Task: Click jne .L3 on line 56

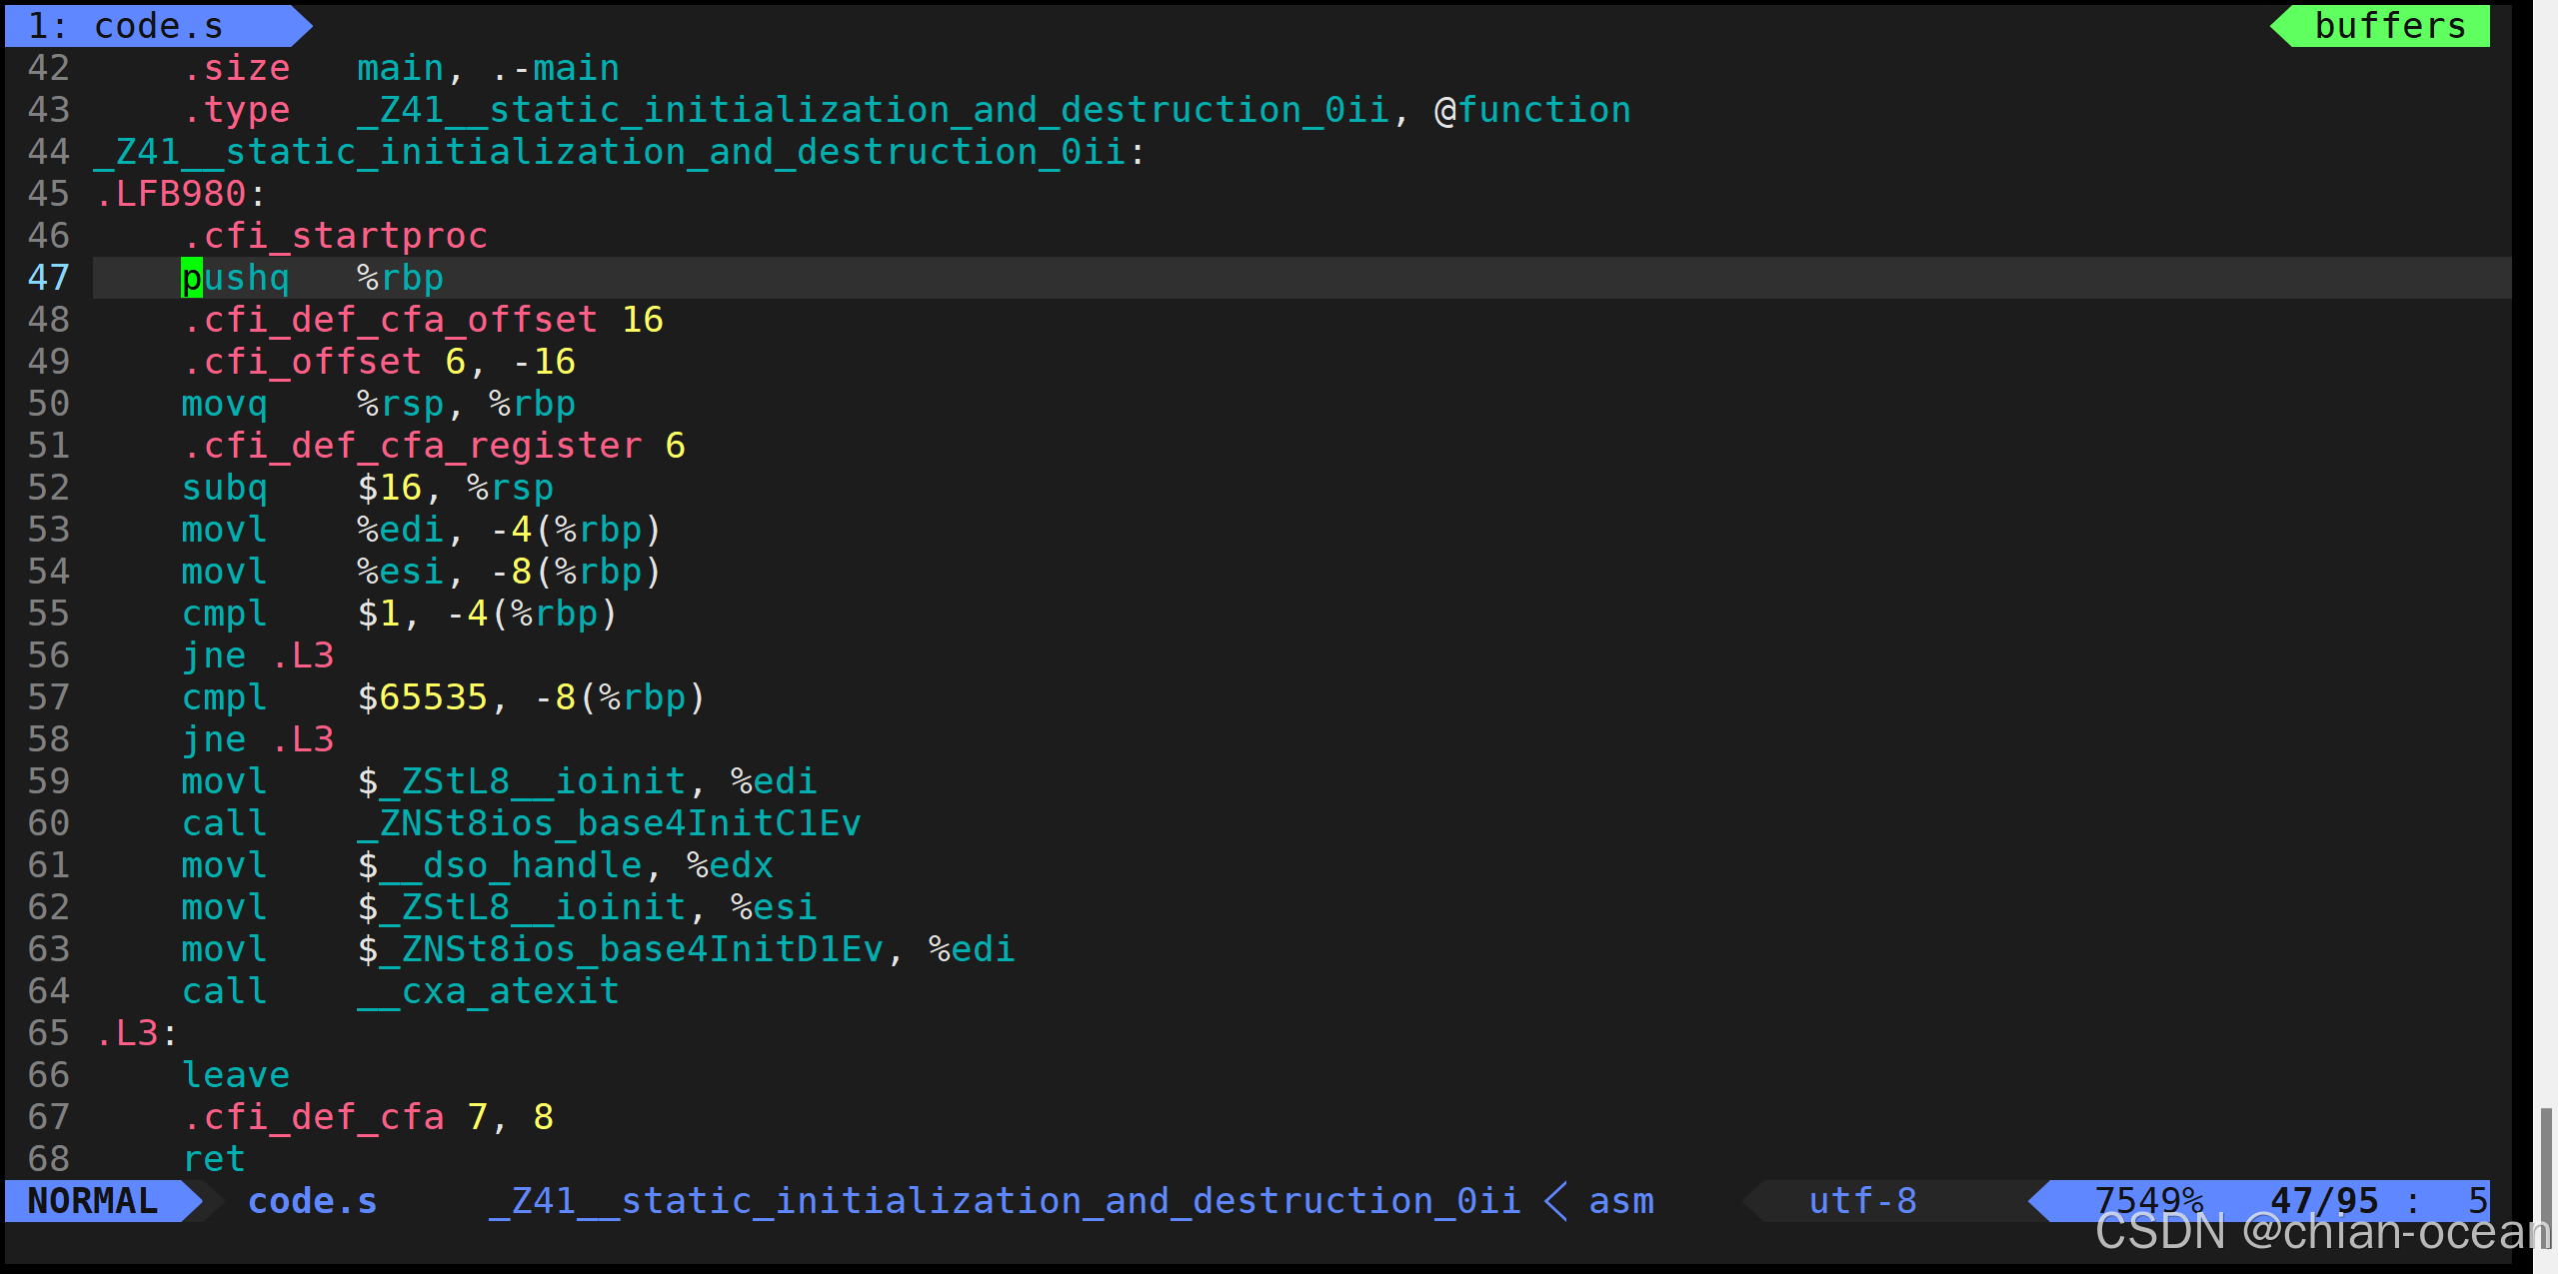Action: [x=258, y=655]
